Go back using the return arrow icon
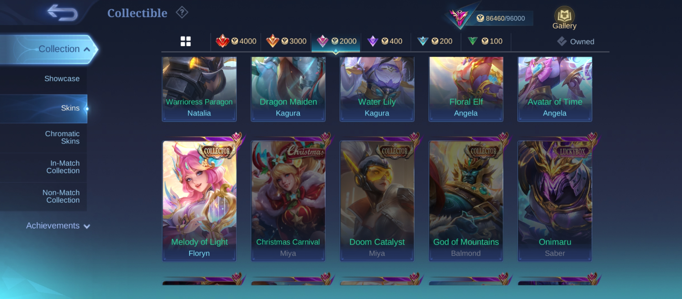This screenshot has height=299, width=682. tap(62, 13)
